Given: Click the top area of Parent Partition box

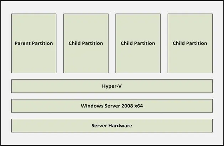Looking at the screenshot, I should 33,20.
